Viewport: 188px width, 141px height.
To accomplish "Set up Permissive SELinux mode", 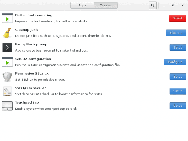I will coord(178,76).
